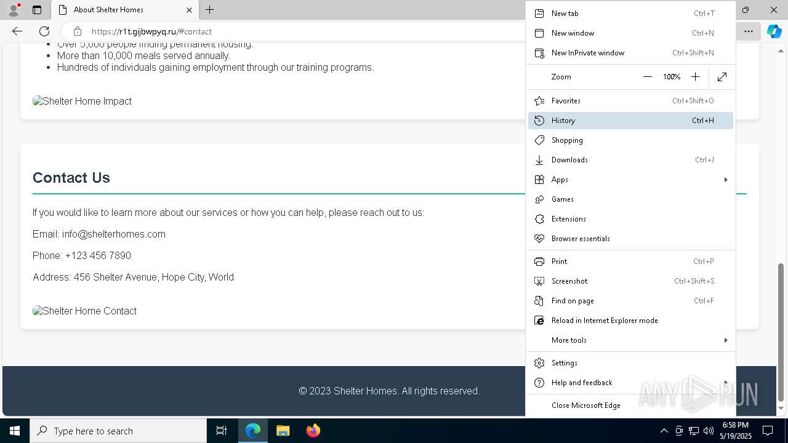
Task: Open the Edge profile icon
Action: 14,10
